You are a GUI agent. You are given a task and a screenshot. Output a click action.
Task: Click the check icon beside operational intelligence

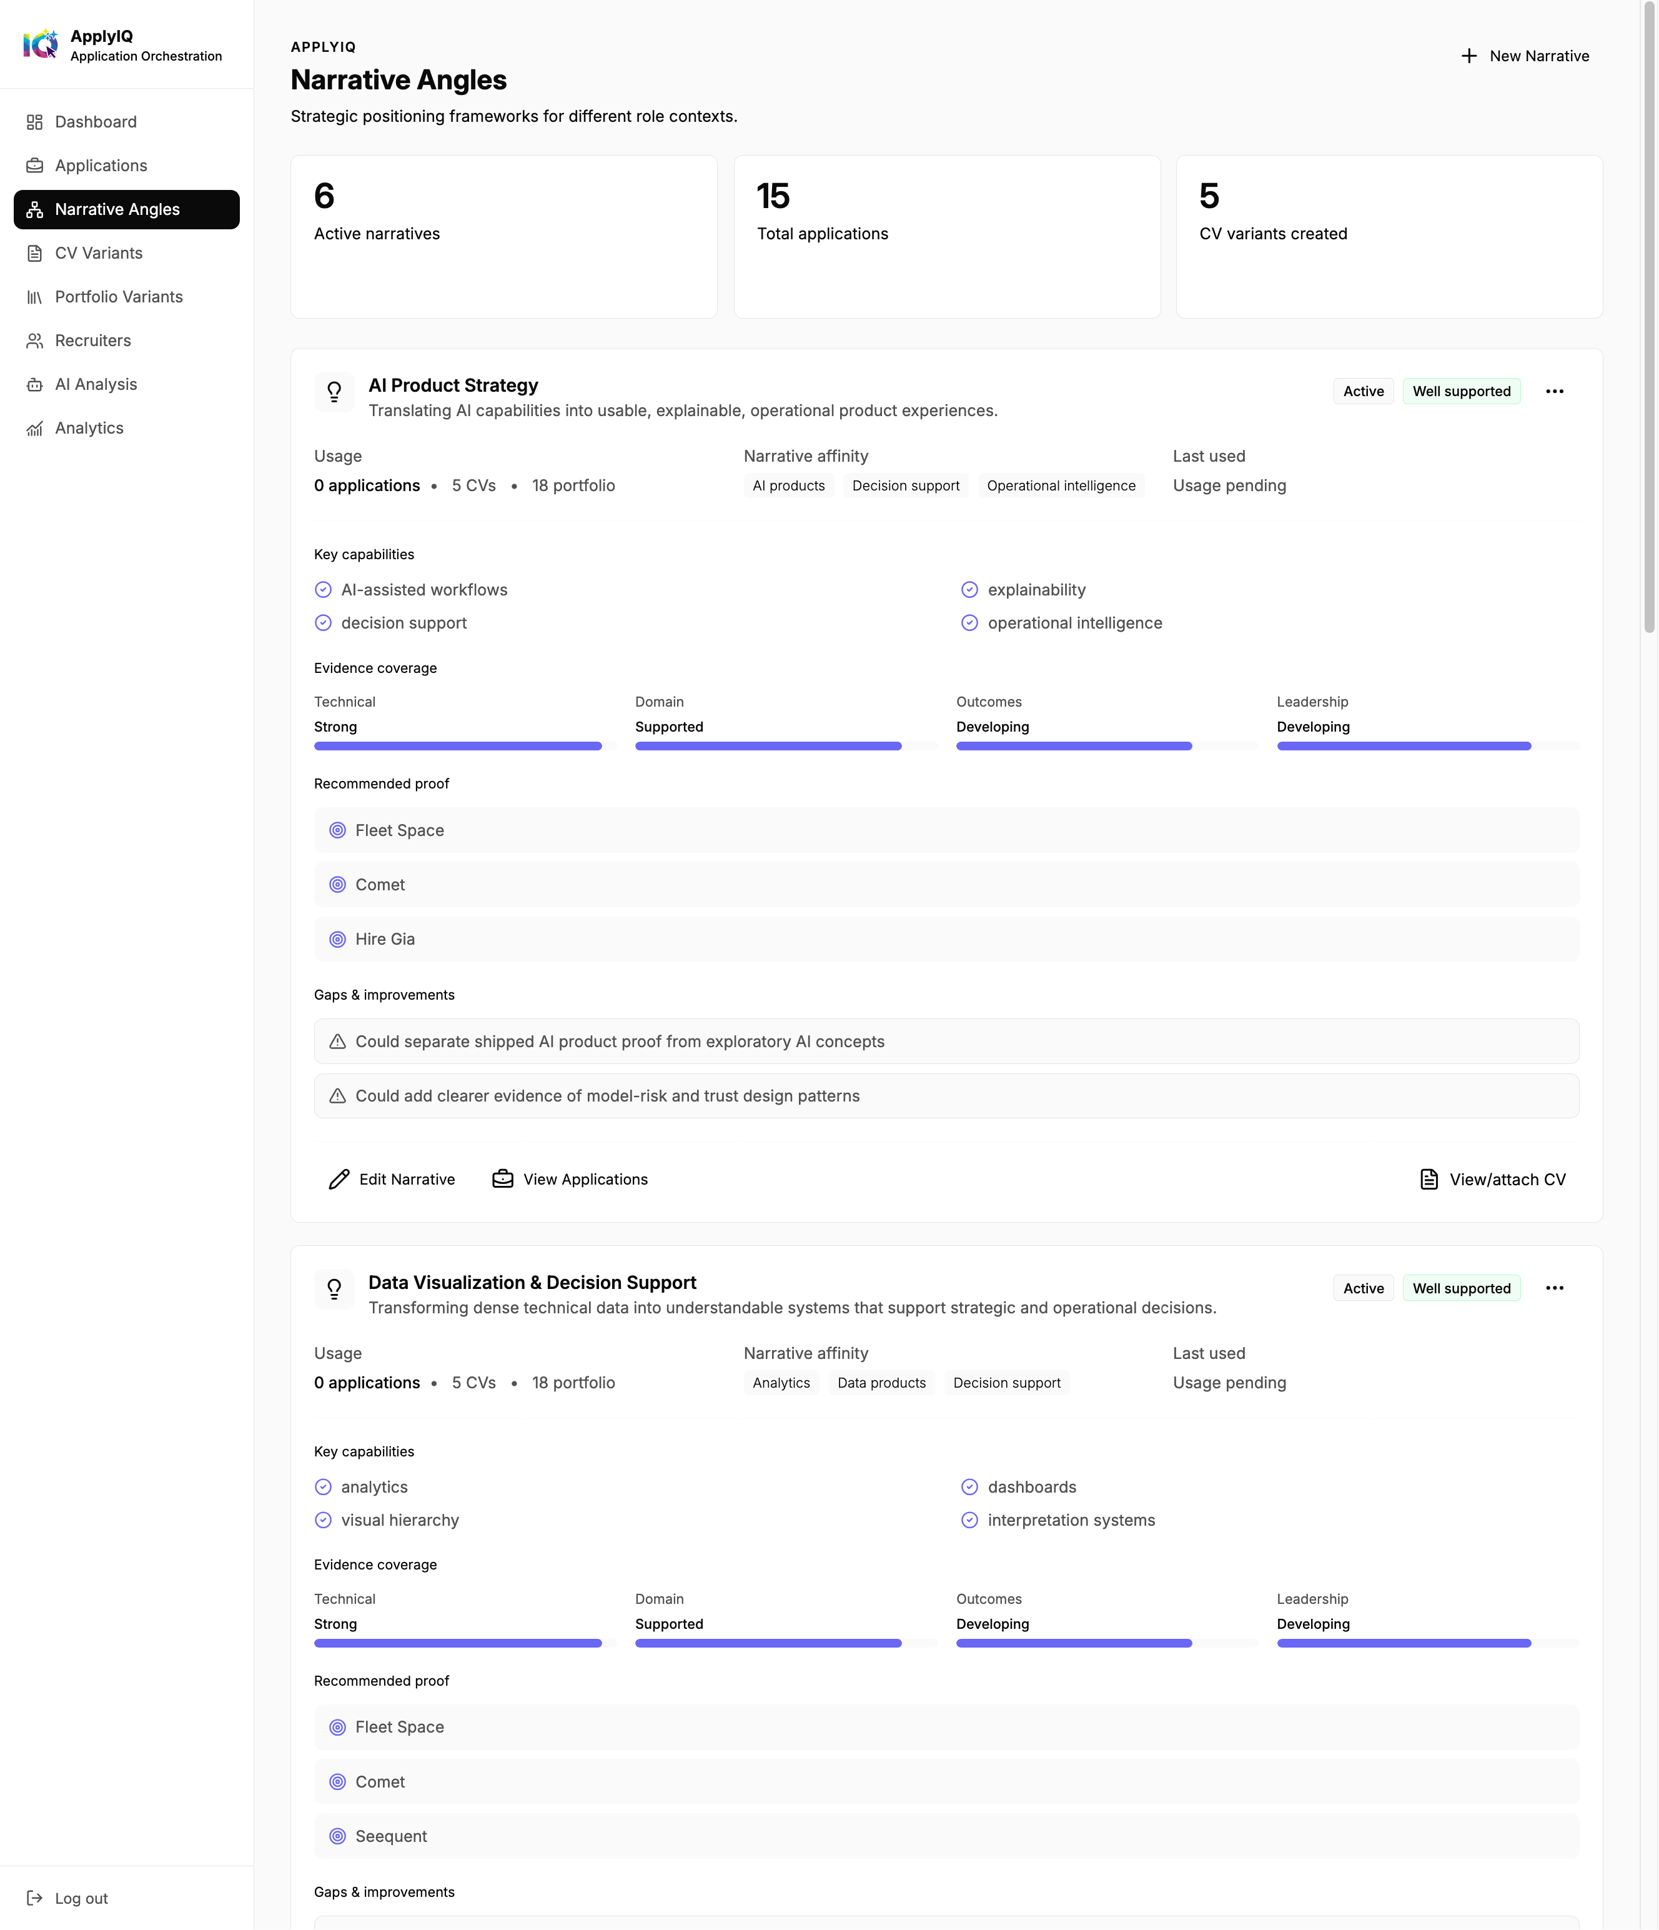(x=969, y=623)
